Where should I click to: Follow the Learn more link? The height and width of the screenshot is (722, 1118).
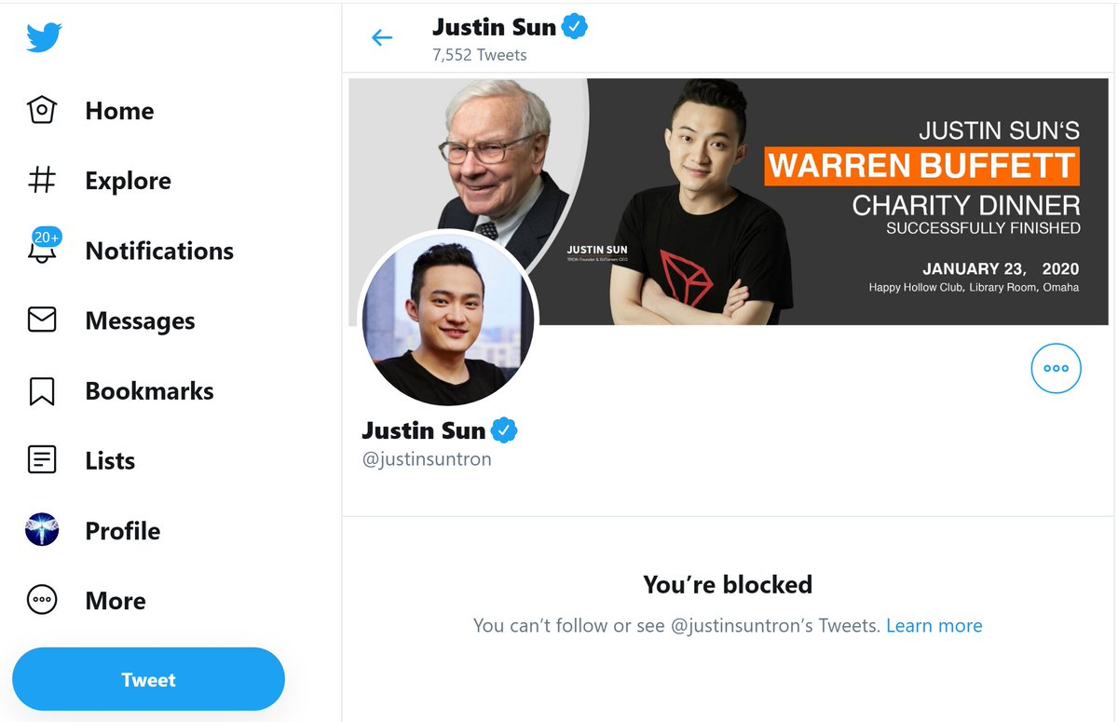pos(934,626)
